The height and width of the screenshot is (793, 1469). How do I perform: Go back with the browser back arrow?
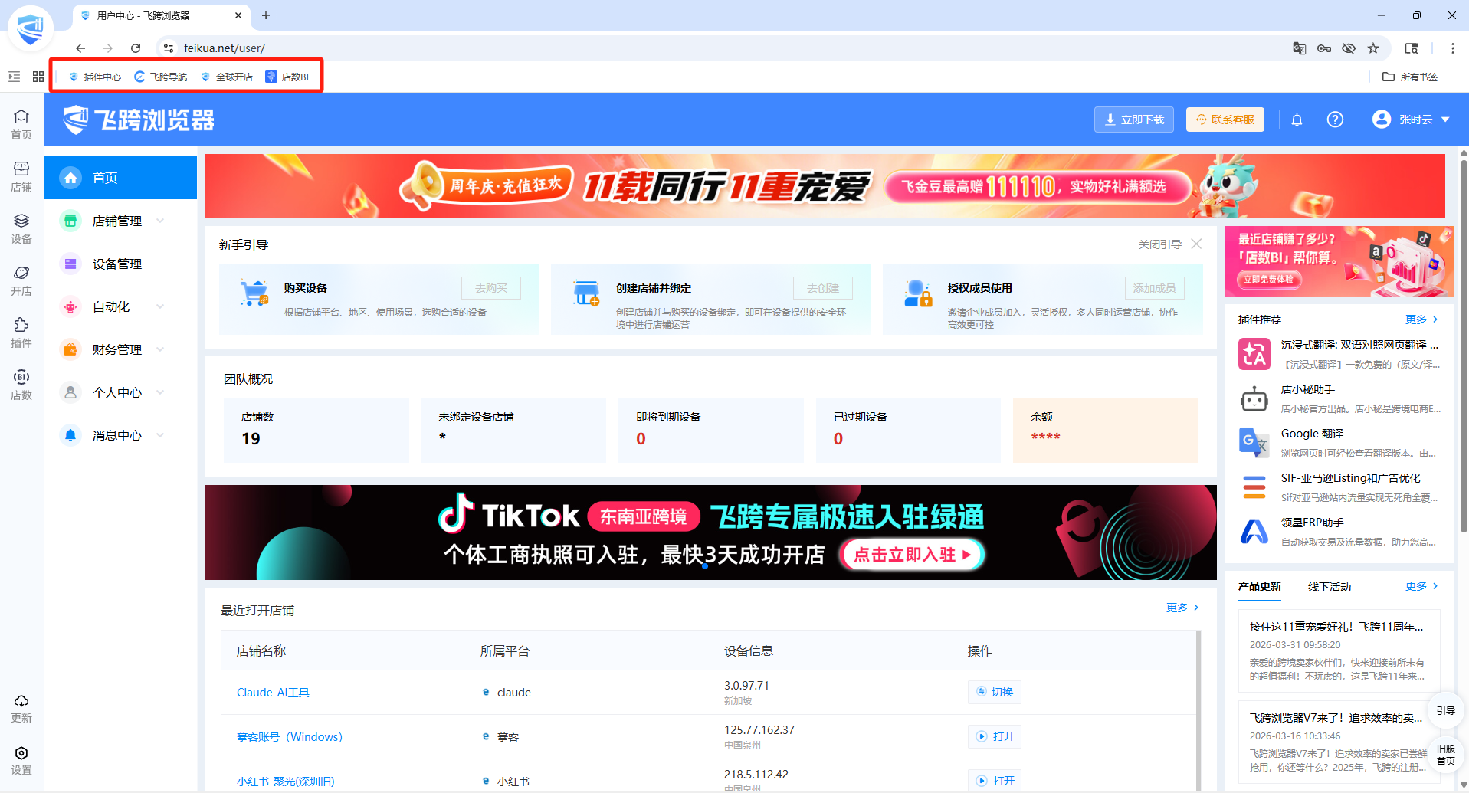(x=80, y=48)
